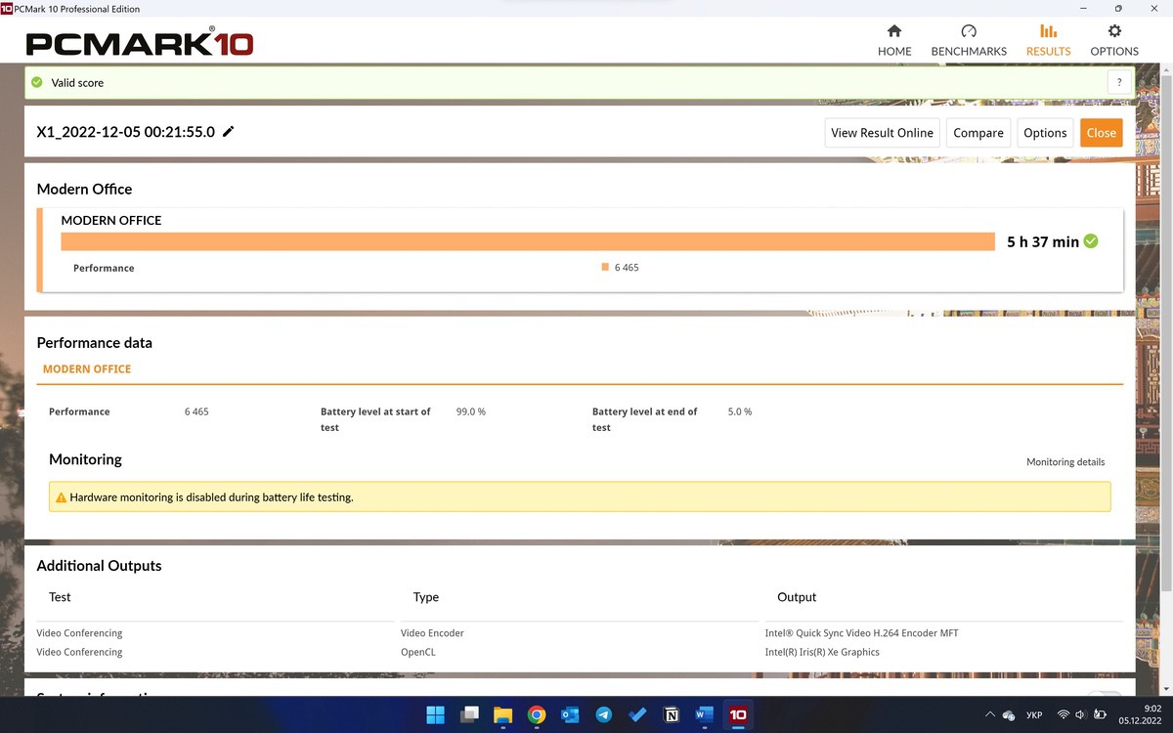Click the 5.0 % battery end value
This screenshot has width=1173, height=733.
(x=740, y=411)
